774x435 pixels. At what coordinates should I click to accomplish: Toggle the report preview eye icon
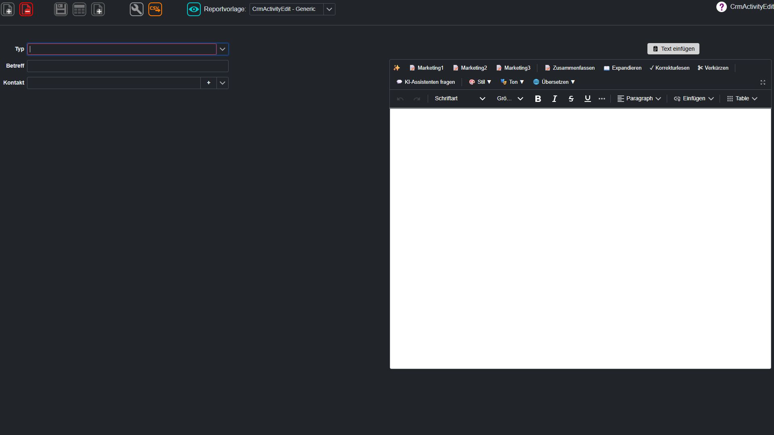pyautogui.click(x=194, y=9)
